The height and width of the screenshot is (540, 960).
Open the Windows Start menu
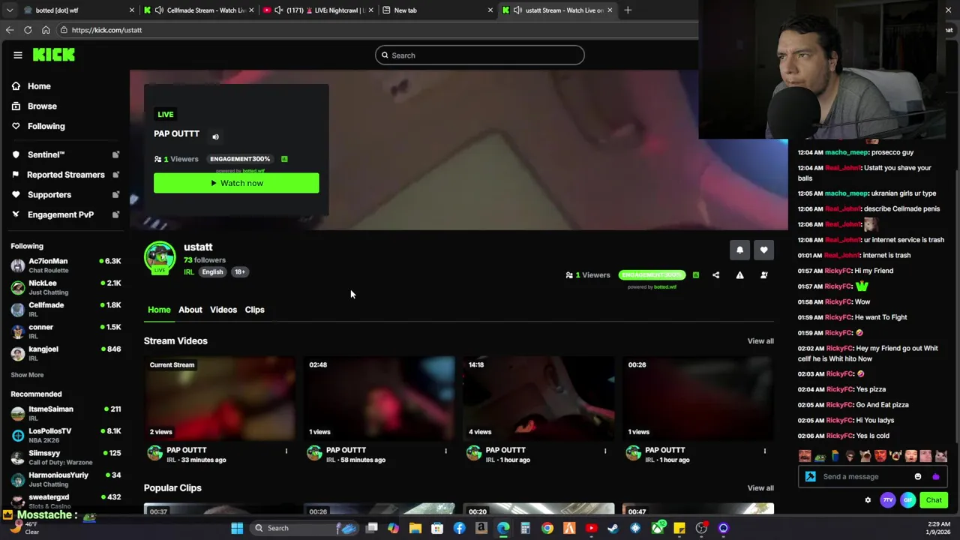point(237,529)
